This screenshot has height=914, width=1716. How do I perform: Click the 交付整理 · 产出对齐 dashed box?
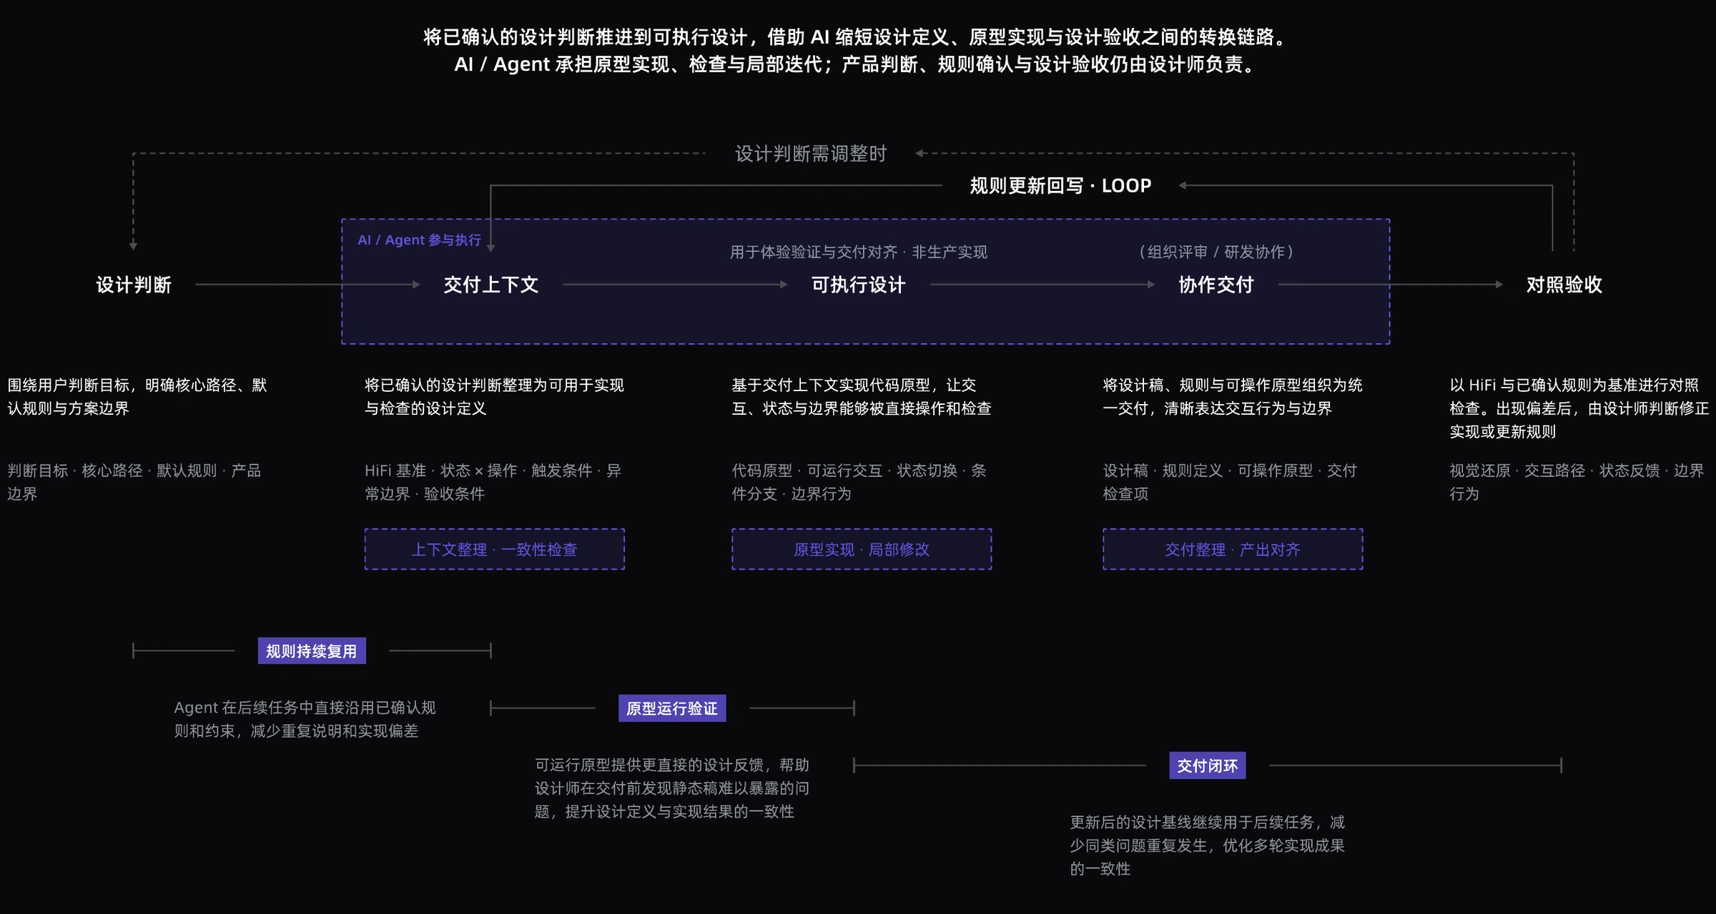pyautogui.click(x=1233, y=549)
